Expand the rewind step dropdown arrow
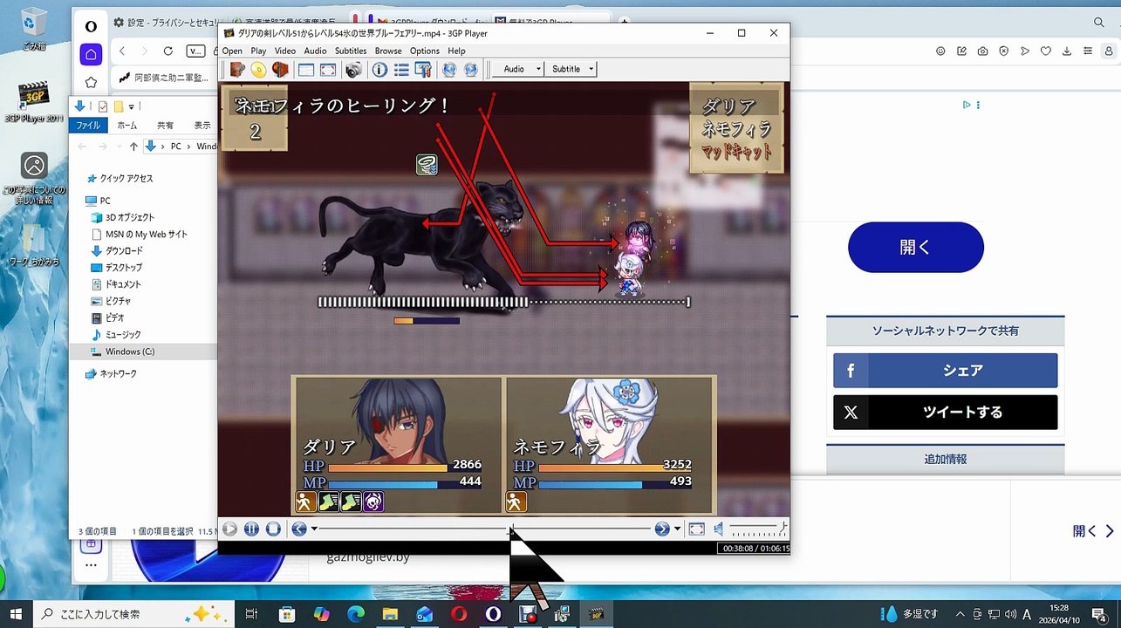Viewport: 1121px width, 628px height. (314, 529)
